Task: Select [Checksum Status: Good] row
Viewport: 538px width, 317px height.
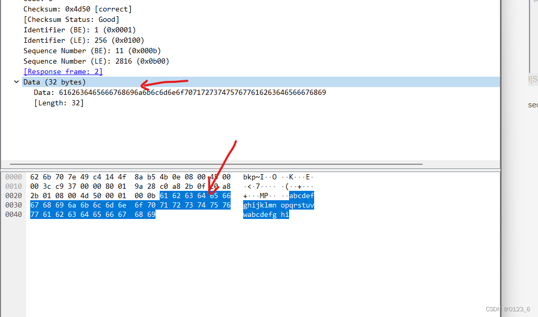Action: tap(71, 19)
